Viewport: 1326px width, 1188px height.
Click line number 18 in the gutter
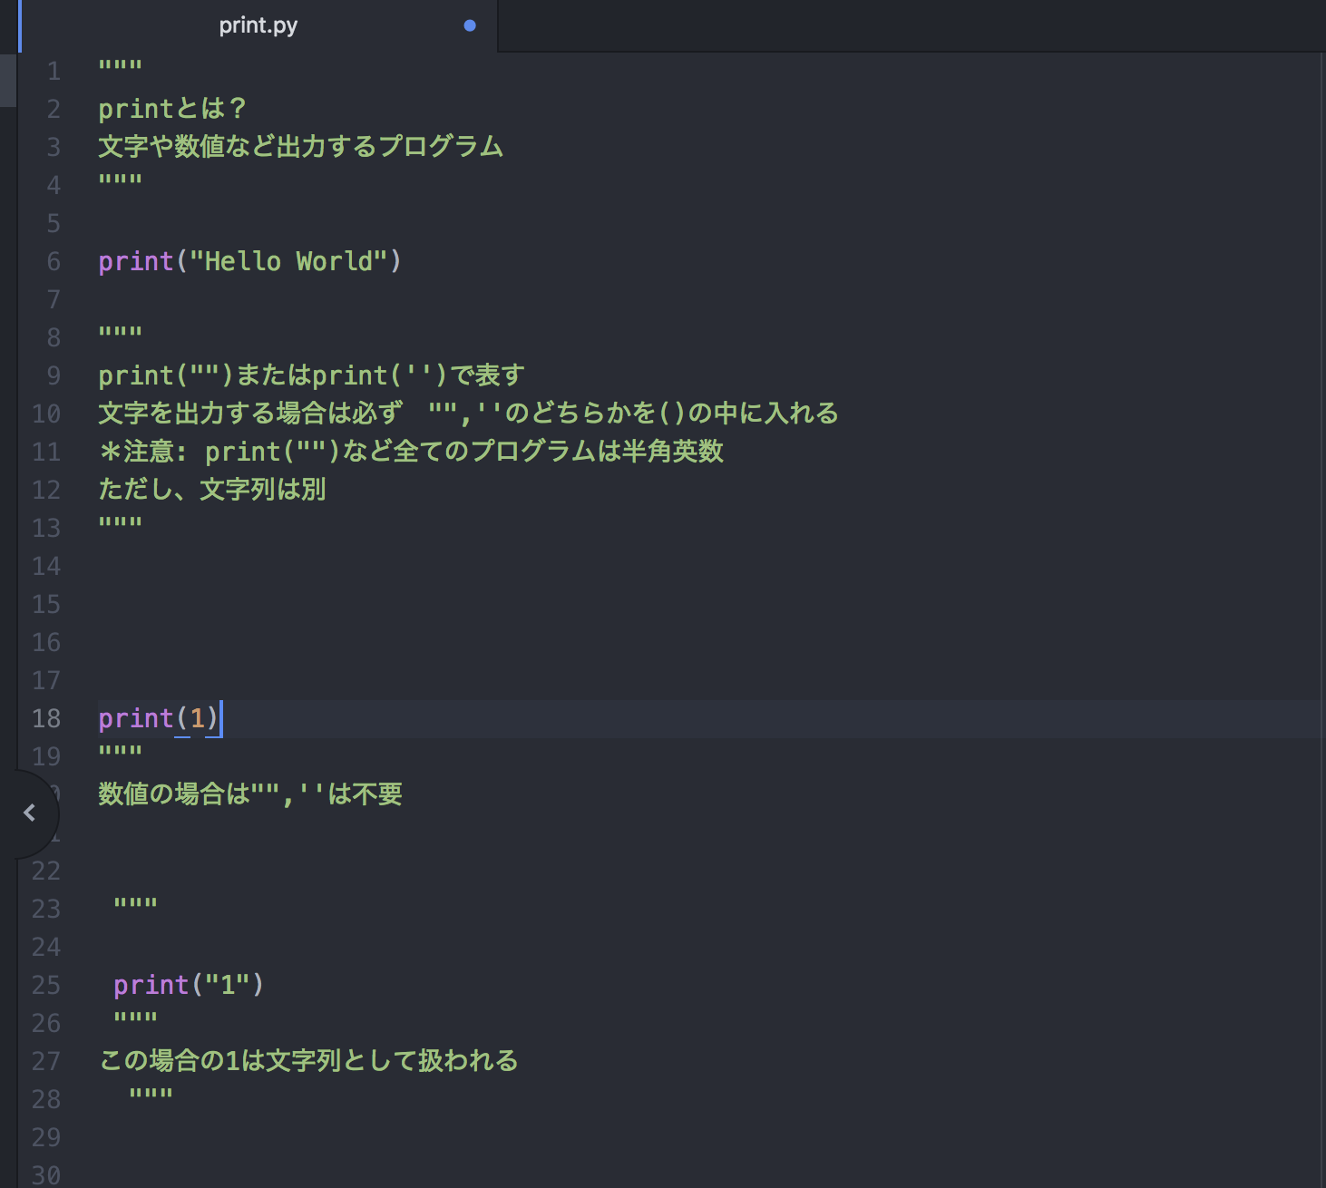(46, 719)
